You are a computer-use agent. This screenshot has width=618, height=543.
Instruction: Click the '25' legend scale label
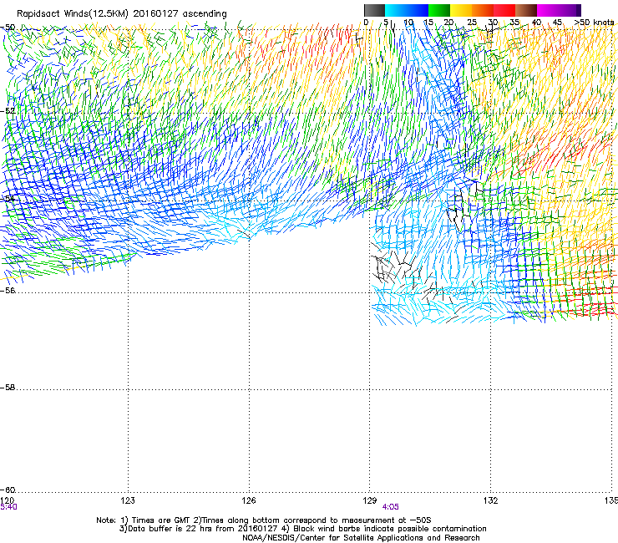pyautogui.click(x=472, y=23)
